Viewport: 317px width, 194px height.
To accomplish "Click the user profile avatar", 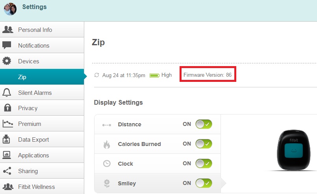I will point(10,9).
